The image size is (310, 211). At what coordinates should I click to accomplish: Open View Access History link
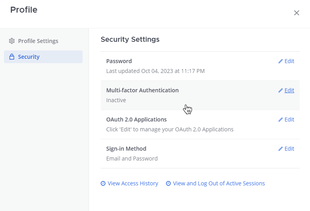(133, 183)
